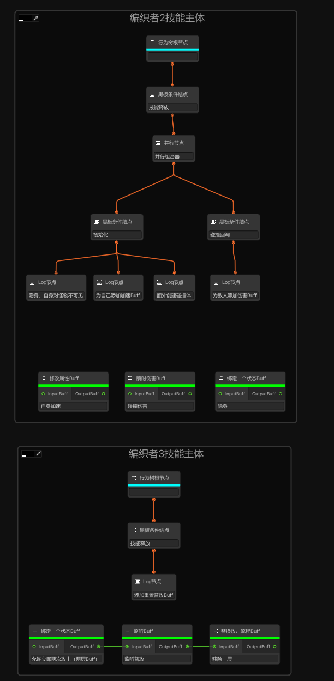Edit the 并行组合器 description field

pyautogui.click(x=174, y=156)
